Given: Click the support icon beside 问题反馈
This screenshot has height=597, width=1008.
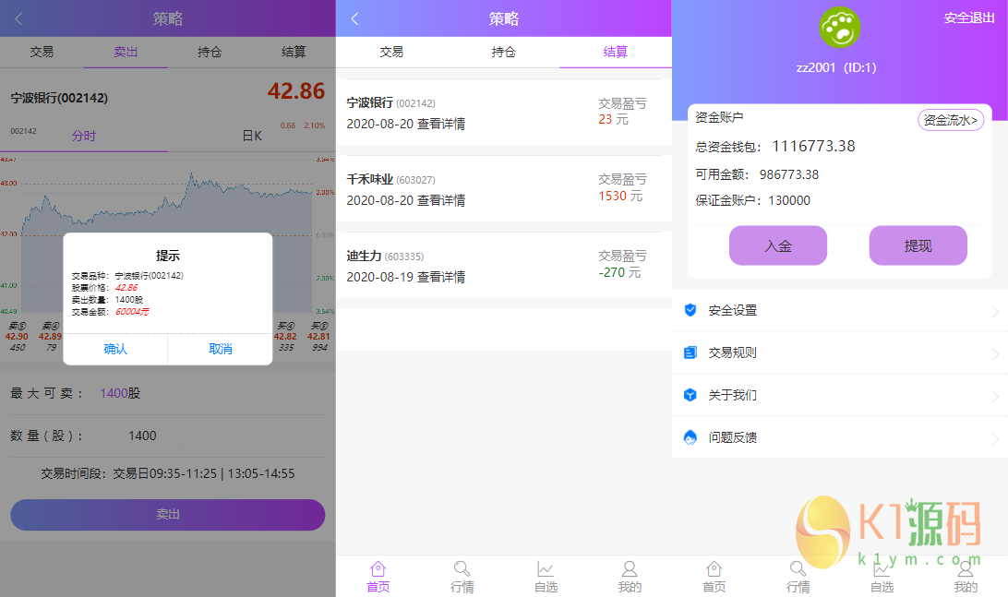Looking at the screenshot, I should tap(690, 437).
